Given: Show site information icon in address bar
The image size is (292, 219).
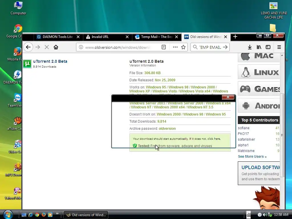Looking at the screenshot, I should 81,47.
